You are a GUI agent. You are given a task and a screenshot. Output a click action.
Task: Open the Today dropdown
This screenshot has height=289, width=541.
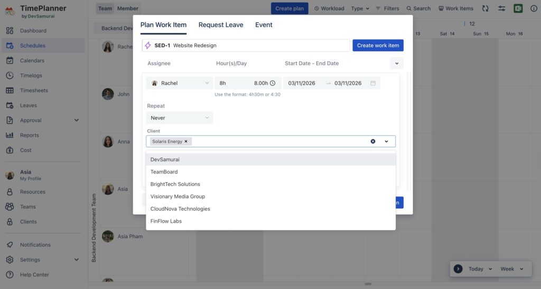pos(480,269)
